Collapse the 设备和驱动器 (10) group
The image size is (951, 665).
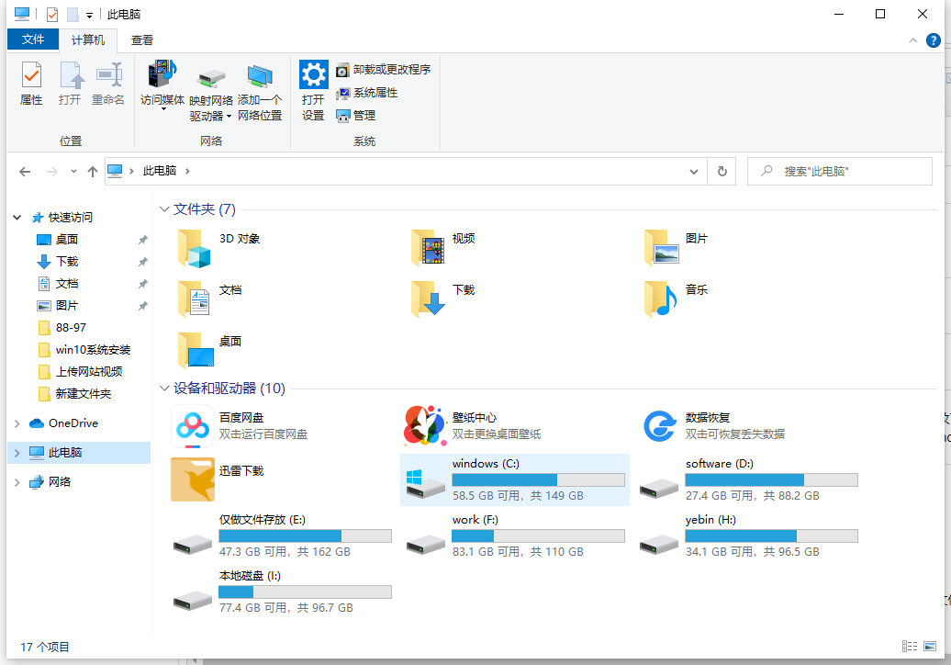coord(163,389)
